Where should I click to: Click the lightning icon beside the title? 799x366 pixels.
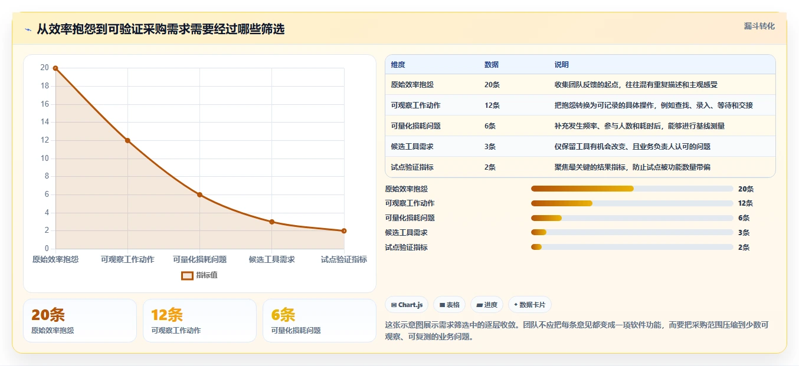click(x=28, y=29)
